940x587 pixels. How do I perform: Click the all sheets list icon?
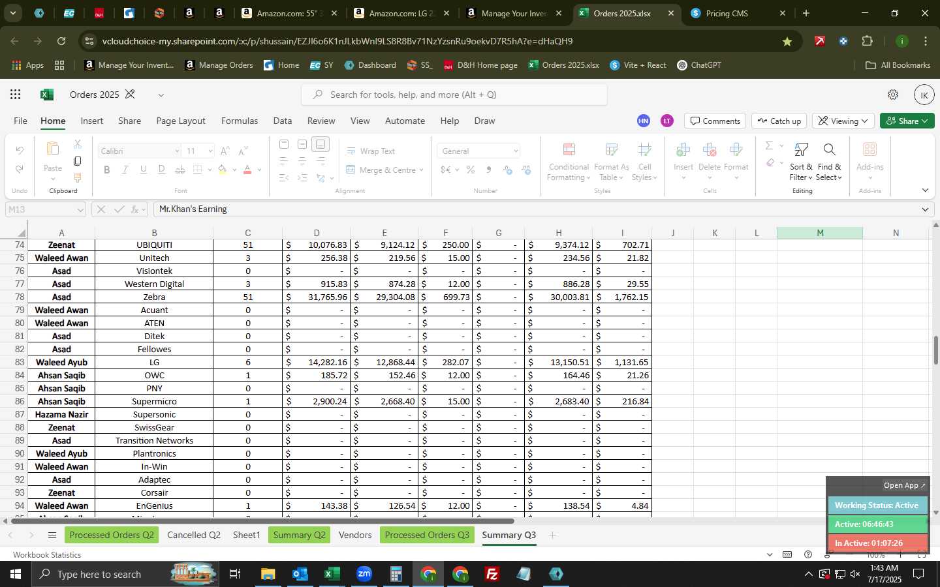tap(52, 535)
